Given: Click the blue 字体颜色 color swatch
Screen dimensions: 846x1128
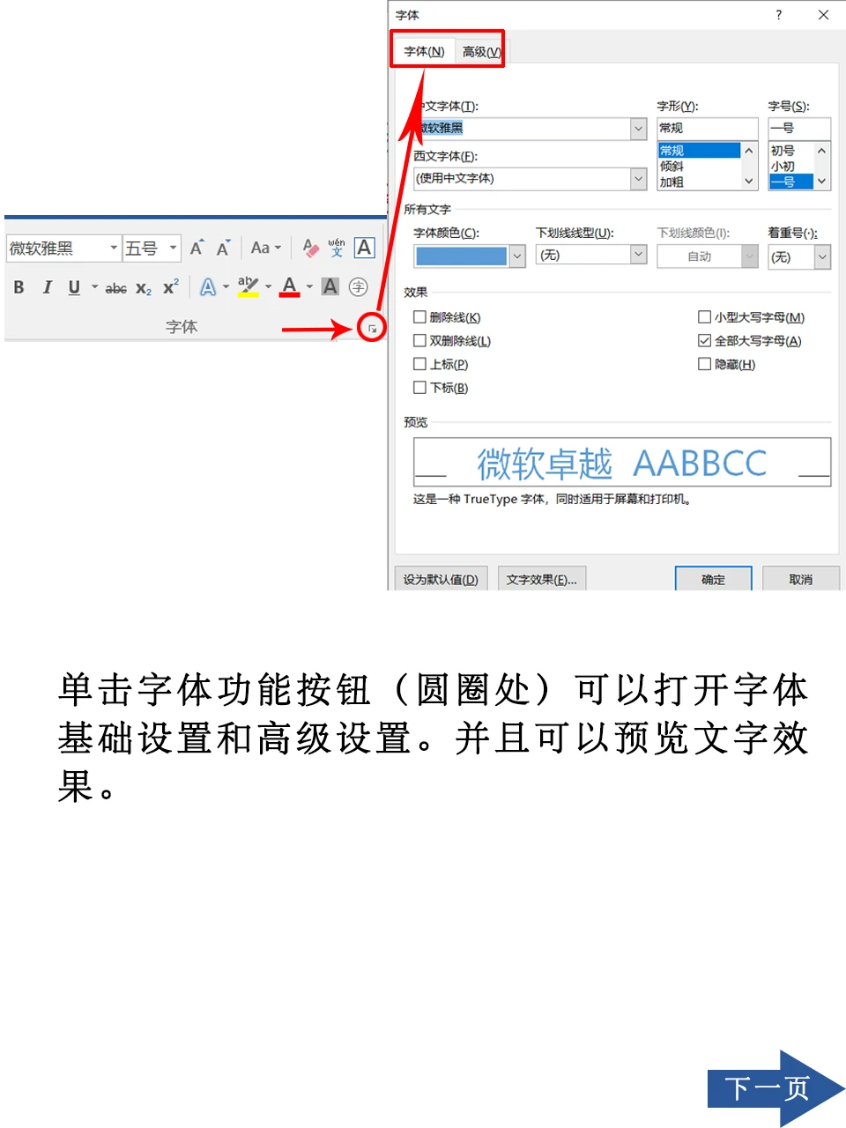Looking at the screenshot, I should point(462,256).
